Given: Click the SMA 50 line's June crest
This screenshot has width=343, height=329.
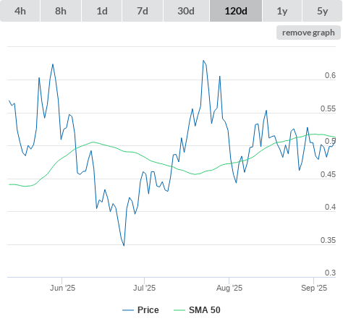Looking at the screenshot, I should click(93, 142).
